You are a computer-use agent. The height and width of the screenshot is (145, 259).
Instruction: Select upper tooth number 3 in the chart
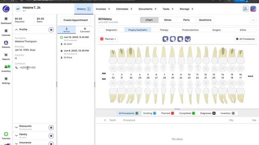tap(131, 56)
